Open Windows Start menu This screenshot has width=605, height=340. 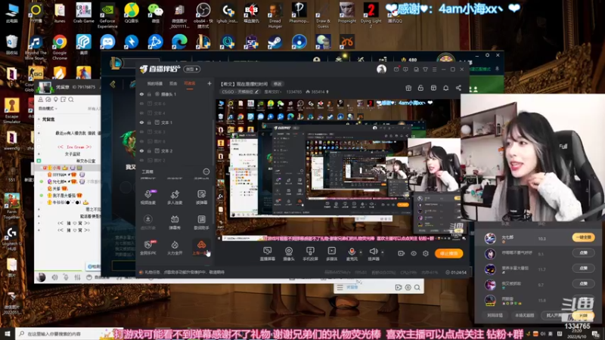click(x=8, y=333)
